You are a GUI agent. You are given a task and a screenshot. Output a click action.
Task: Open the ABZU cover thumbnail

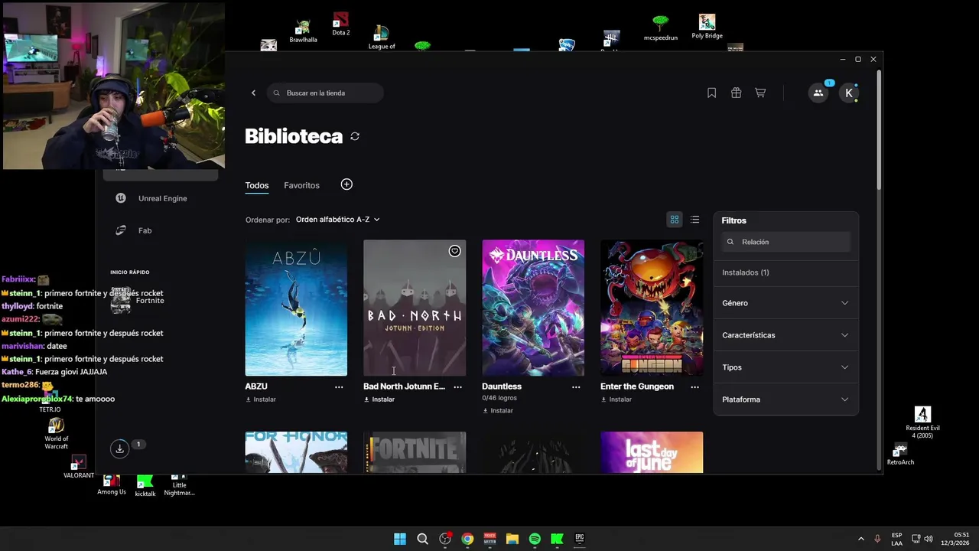click(296, 308)
